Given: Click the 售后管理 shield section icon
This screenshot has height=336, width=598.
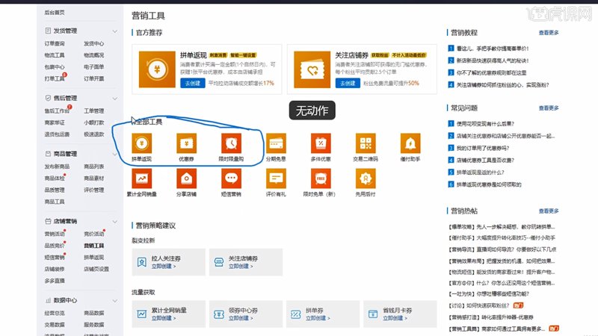Looking at the screenshot, I should (48, 98).
